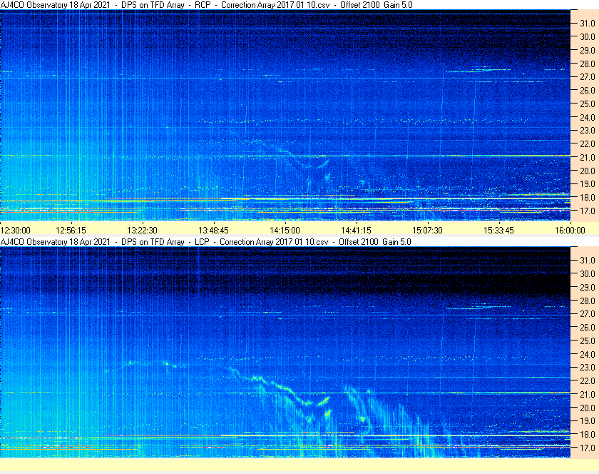599x474 pixels.
Task: Click the 30.0 frequency label in LCP panel
Action: click(588, 273)
